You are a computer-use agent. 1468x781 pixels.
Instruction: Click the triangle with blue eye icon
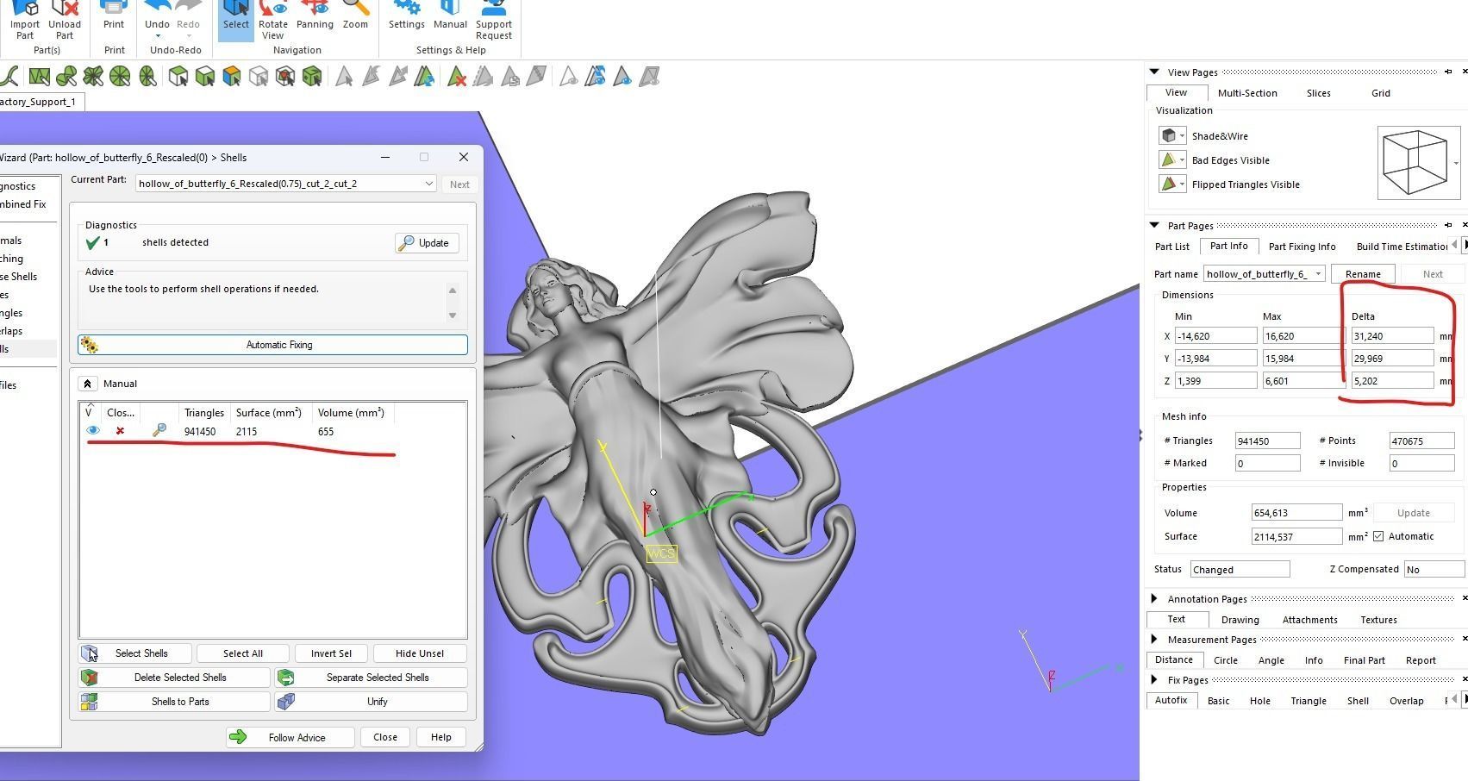click(622, 77)
